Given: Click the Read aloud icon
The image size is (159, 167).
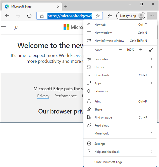Looking at the screenshot, I should (89, 125).
